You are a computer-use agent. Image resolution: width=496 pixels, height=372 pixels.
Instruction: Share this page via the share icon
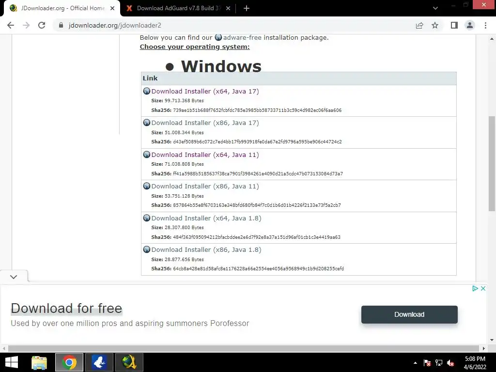[419, 25]
